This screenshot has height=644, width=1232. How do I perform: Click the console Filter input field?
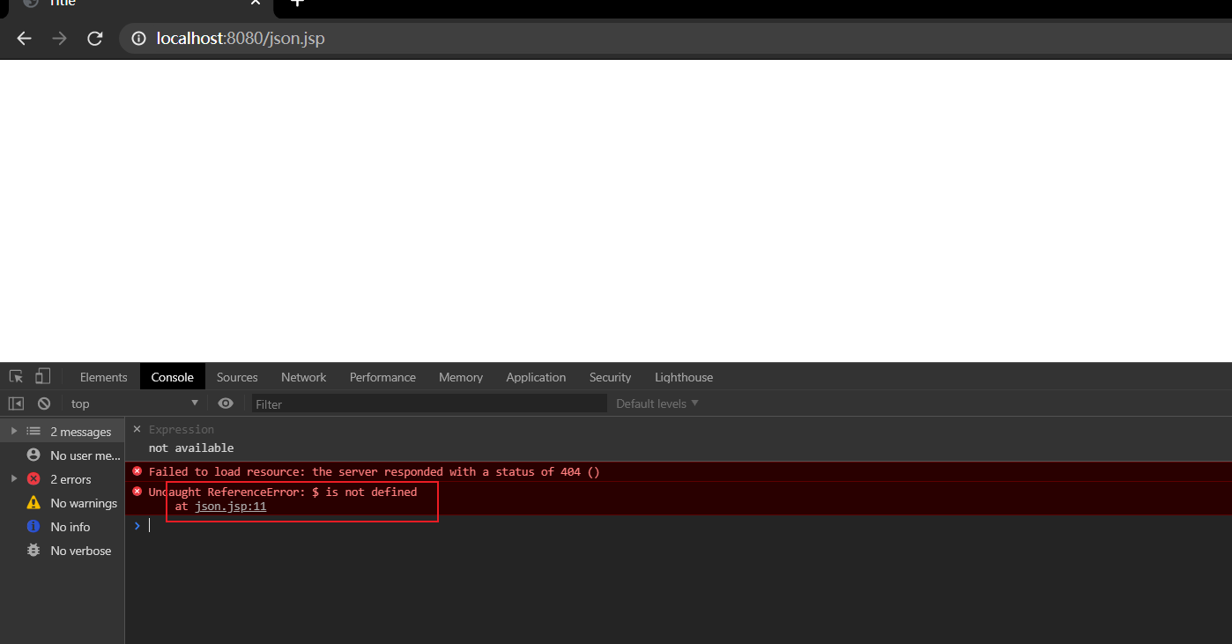[429, 403]
